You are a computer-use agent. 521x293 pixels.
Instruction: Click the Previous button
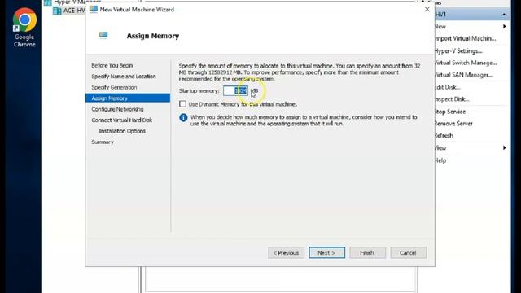tap(286, 253)
